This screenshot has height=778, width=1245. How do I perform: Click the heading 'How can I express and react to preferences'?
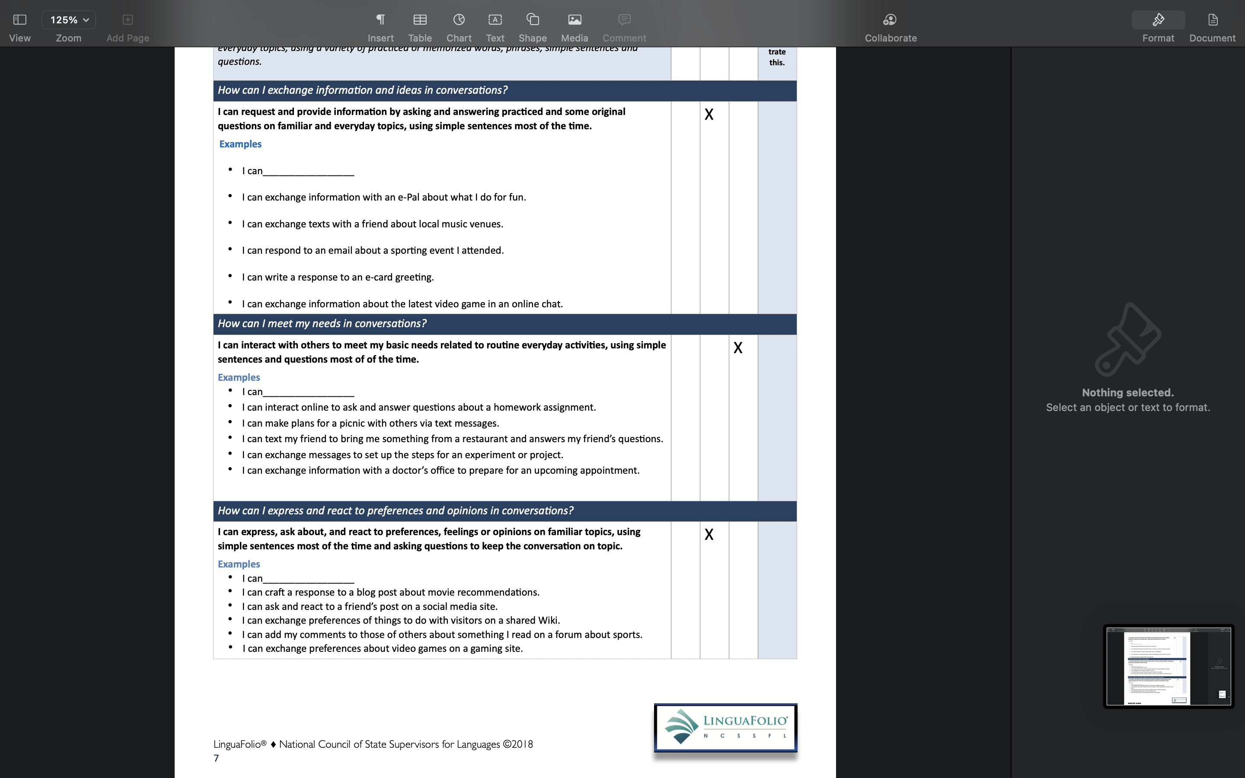click(395, 510)
